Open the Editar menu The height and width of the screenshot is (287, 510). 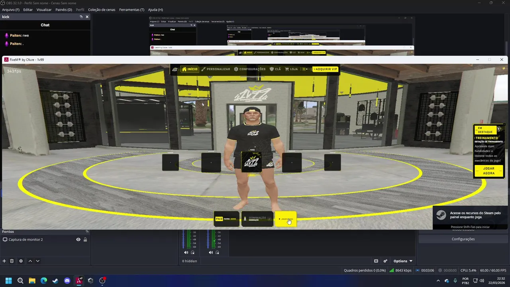click(28, 10)
